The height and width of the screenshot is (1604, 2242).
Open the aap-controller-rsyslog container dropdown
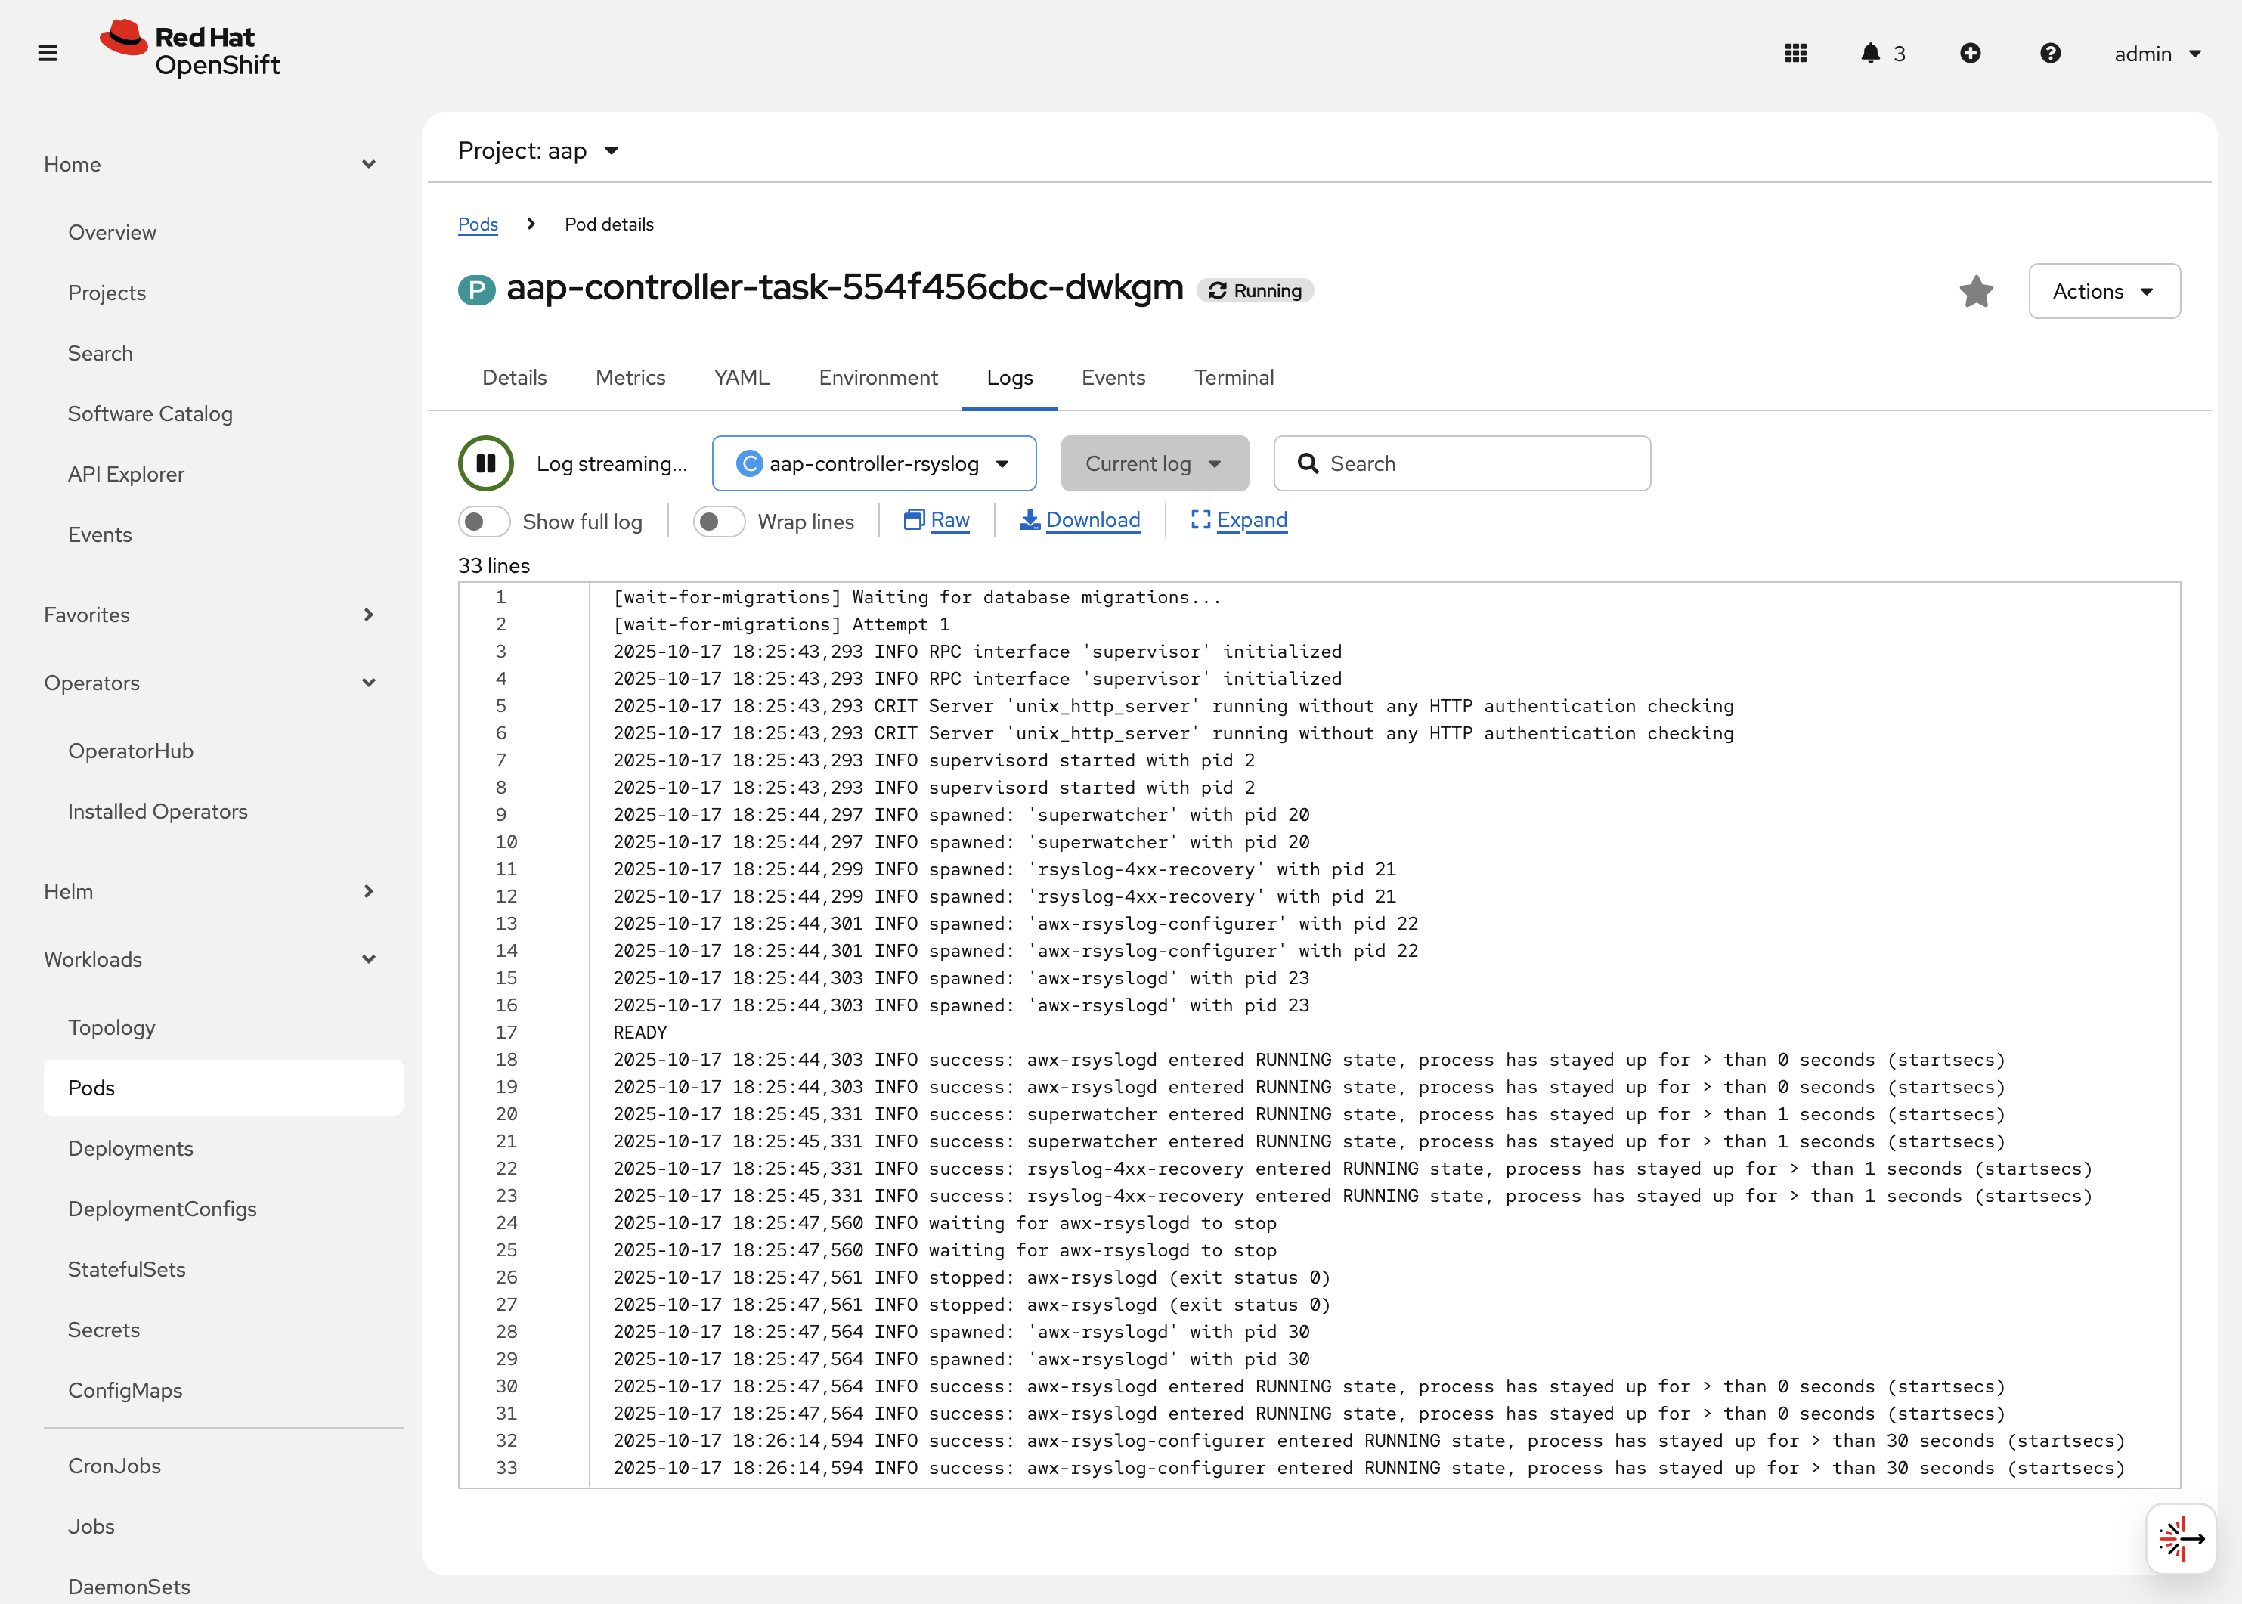coord(873,463)
